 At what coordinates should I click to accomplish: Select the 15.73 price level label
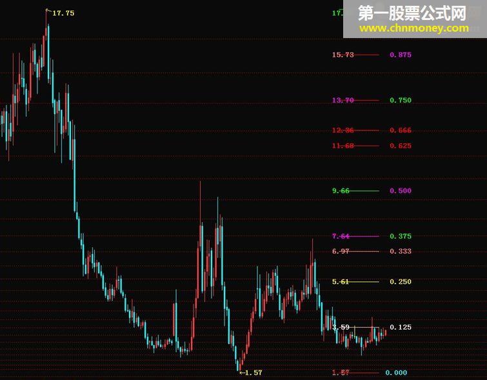click(343, 55)
